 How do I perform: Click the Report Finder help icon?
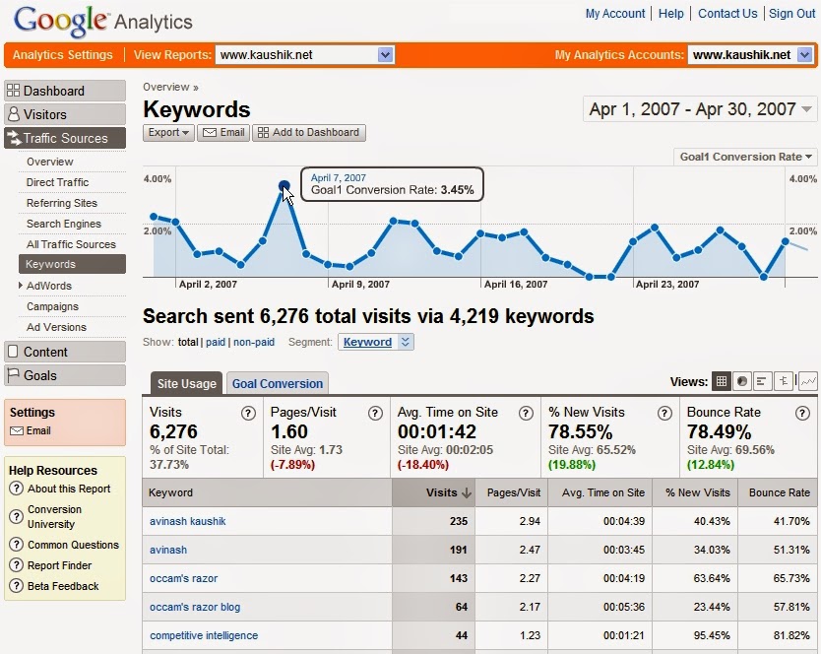pyautogui.click(x=16, y=565)
